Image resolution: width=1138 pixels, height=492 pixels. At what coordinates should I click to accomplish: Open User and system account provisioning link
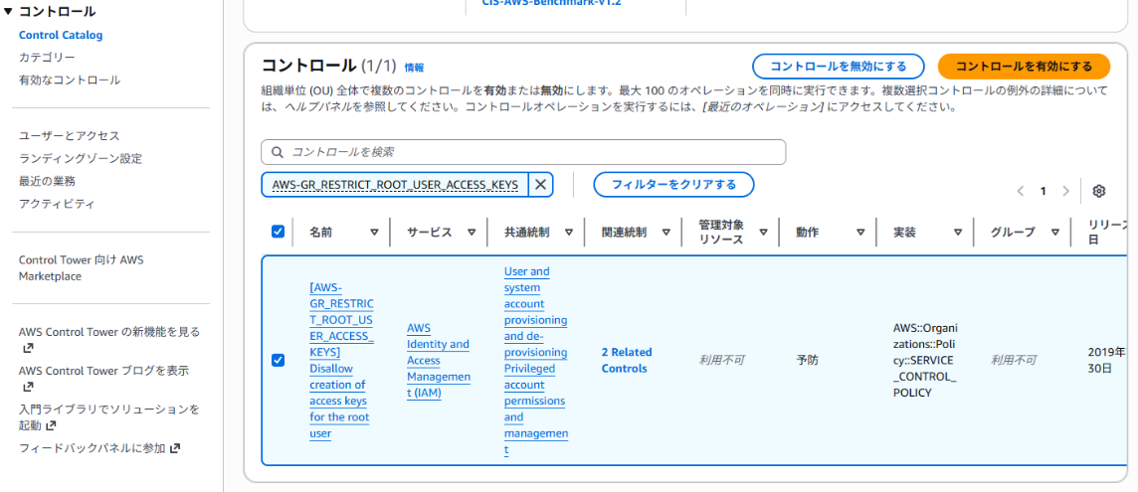coord(535,312)
